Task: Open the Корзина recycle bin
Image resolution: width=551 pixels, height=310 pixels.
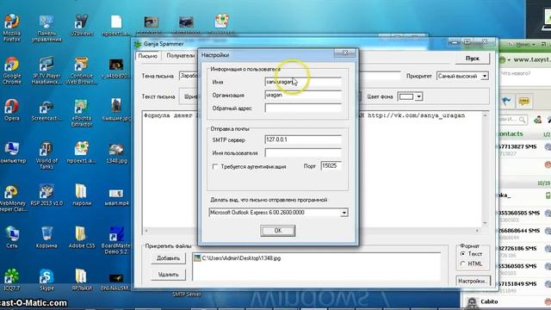Action: click(x=46, y=237)
